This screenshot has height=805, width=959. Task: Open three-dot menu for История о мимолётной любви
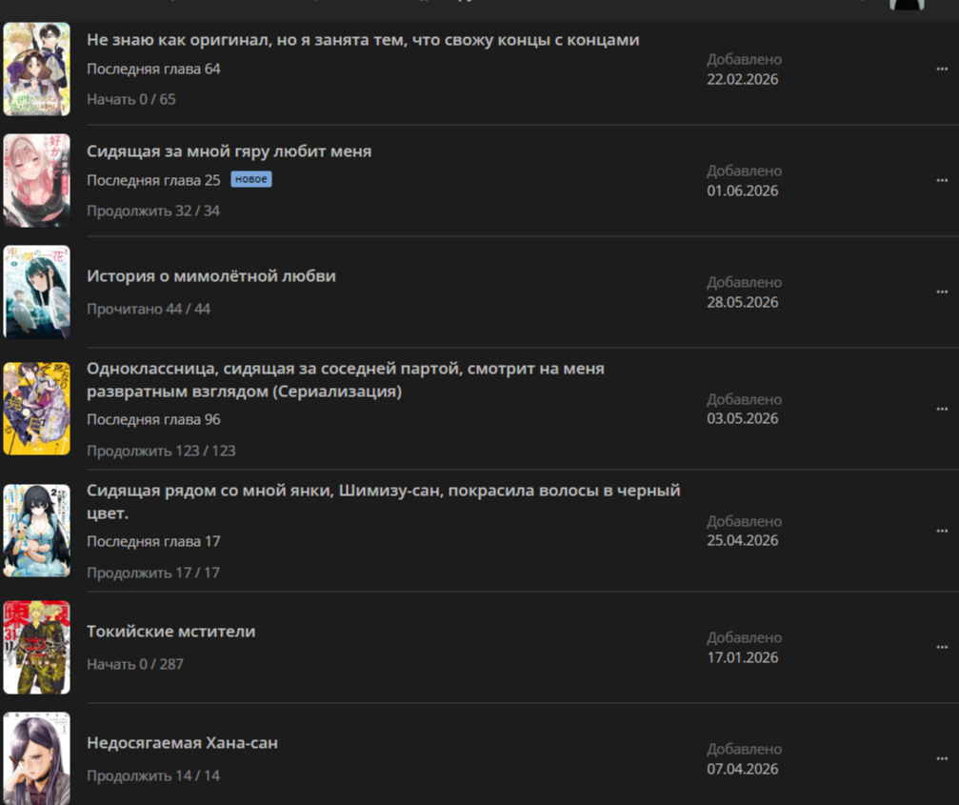tap(942, 292)
